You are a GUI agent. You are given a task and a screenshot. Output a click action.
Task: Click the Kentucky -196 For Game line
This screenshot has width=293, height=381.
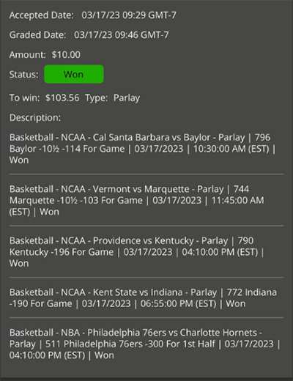62,252
